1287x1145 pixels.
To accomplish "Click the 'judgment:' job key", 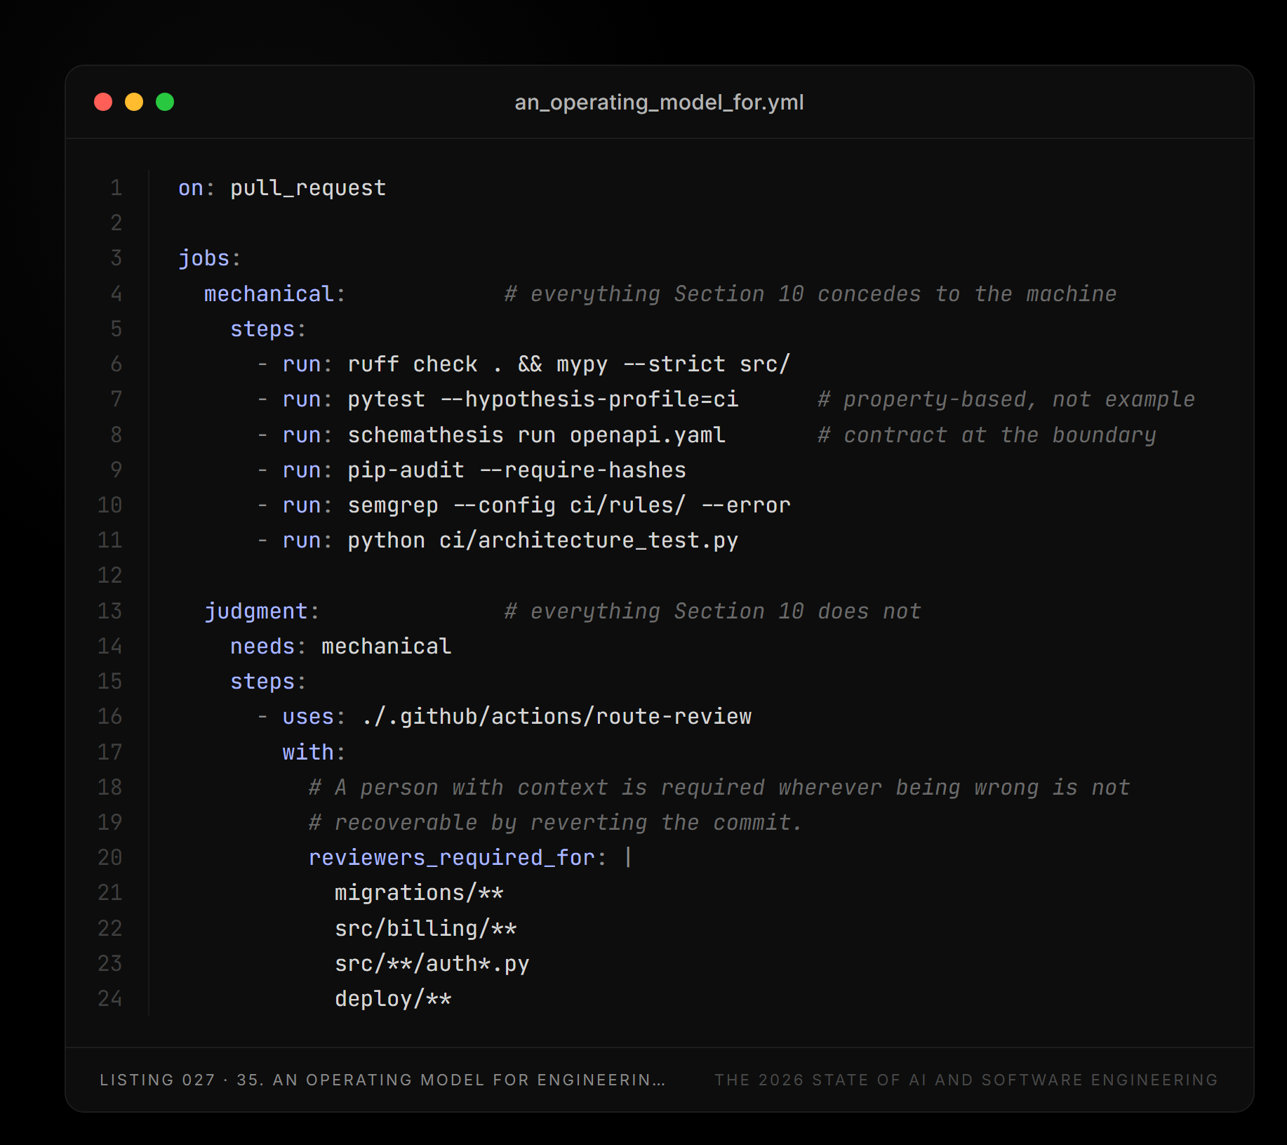I will pyautogui.click(x=262, y=611).
